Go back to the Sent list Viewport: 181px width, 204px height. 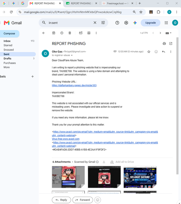[x=44, y=33]
